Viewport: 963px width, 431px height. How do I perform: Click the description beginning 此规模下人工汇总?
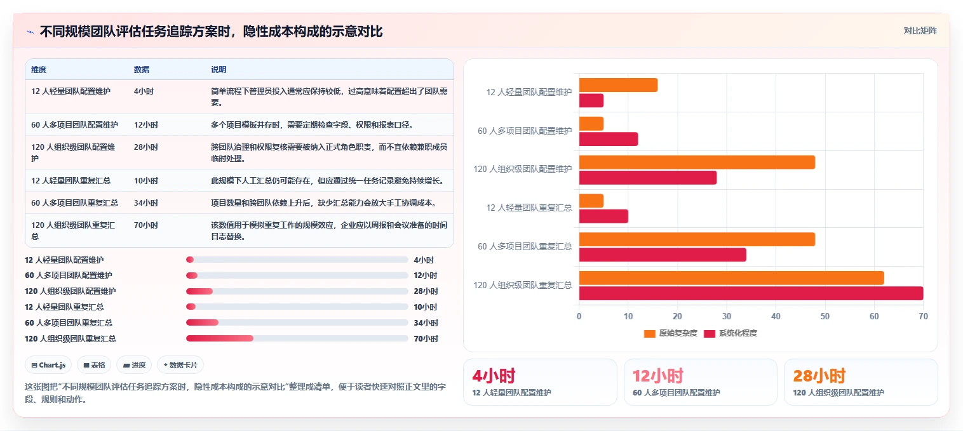click(327, 181)
